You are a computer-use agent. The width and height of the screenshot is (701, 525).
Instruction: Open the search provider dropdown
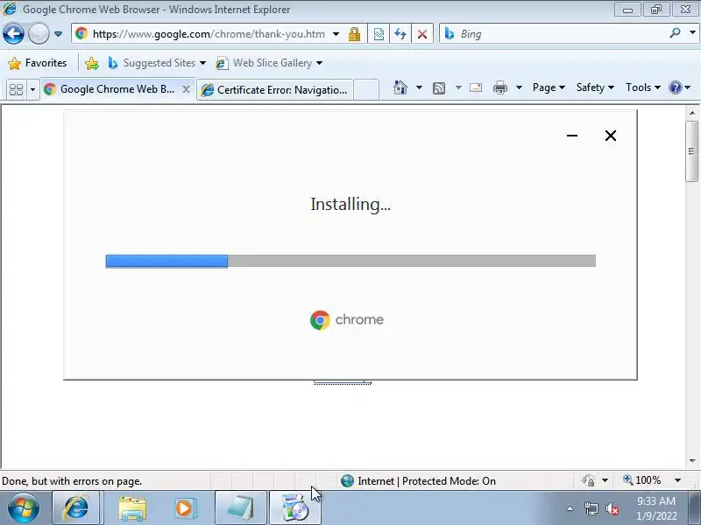[692, 32]
